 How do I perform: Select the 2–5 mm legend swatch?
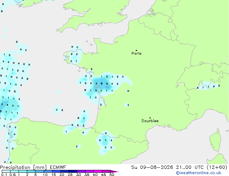[x=31, y=171]
